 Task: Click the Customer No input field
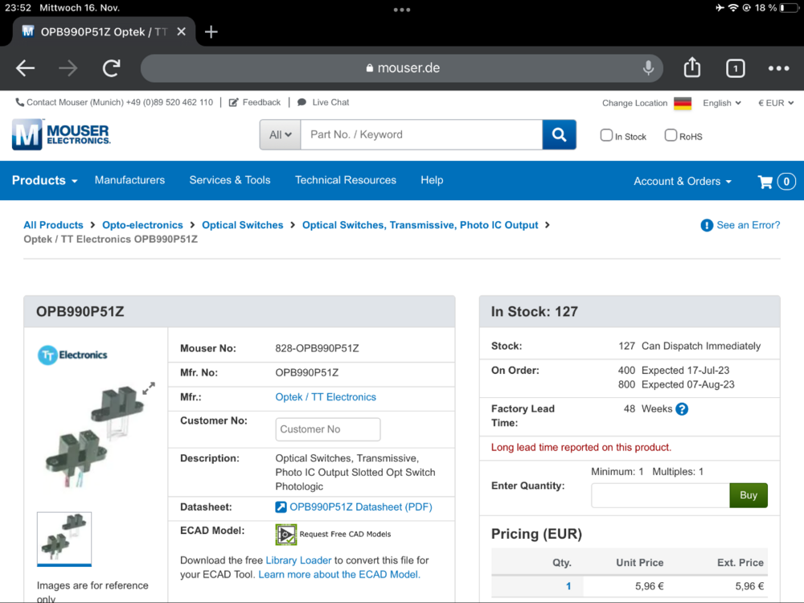pyautogui.click(x=328, y=429)
